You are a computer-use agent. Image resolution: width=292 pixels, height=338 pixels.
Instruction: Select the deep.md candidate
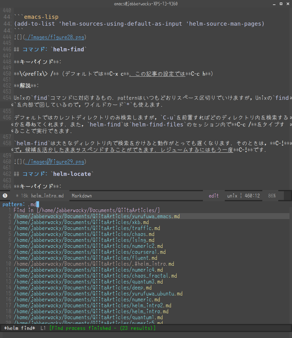pos(83,288)
